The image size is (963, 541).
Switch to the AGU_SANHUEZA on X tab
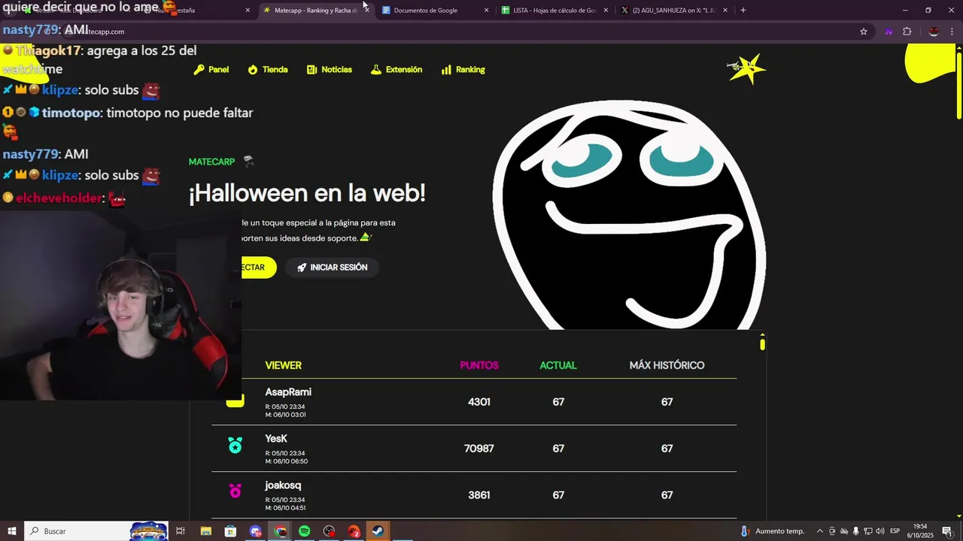coord(674,11)
